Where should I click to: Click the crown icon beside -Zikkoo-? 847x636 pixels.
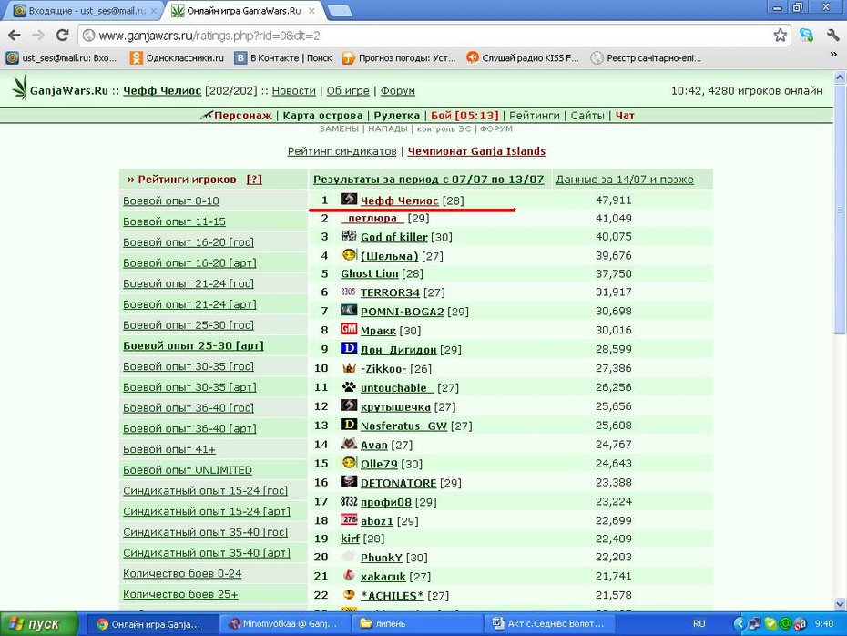349,368
